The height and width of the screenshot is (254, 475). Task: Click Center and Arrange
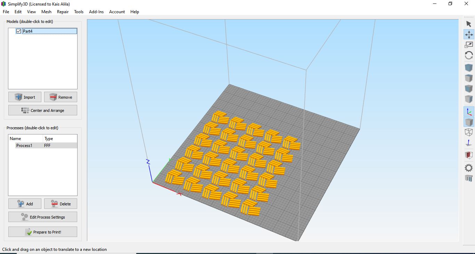click(x=43, y=110)
